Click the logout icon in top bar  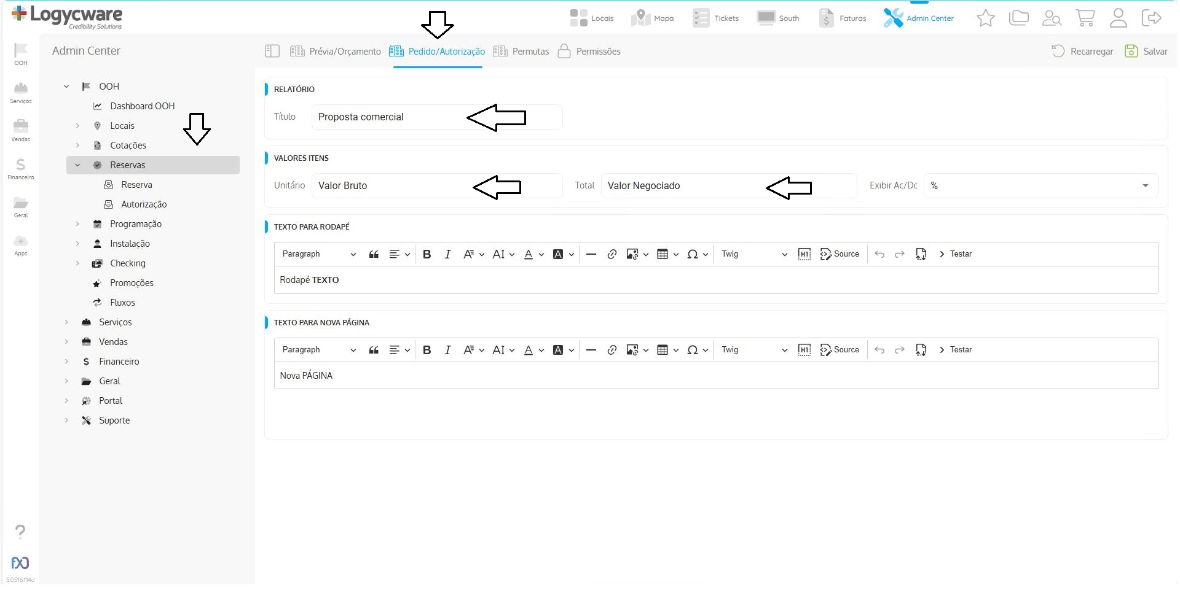click(1150, 18)
